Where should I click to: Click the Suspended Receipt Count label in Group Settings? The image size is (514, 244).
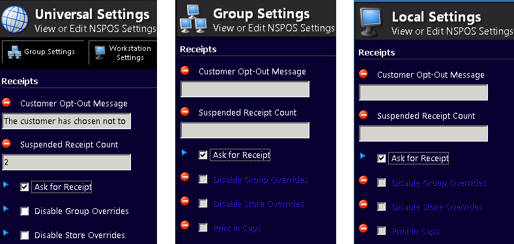248,112
